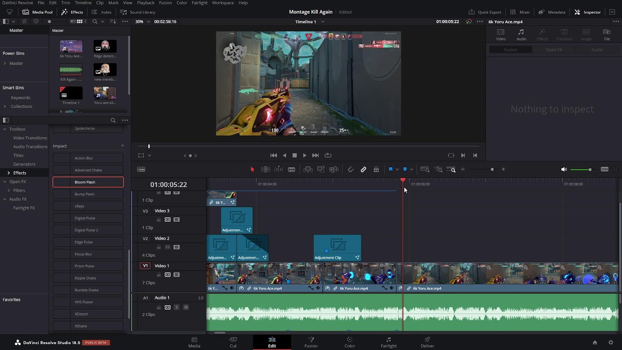The height and width of the screenshot is (350, 622).
Task: Click the Full Extent Zoom icon
Action: 425,169
